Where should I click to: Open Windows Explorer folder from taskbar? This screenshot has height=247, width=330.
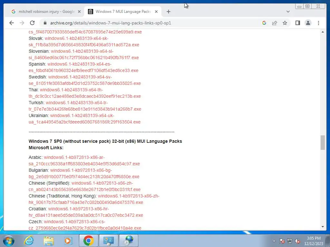(x=49, y=241)
